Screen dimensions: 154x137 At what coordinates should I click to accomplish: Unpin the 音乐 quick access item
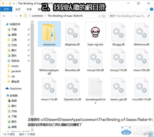click(x=28, y=56)
